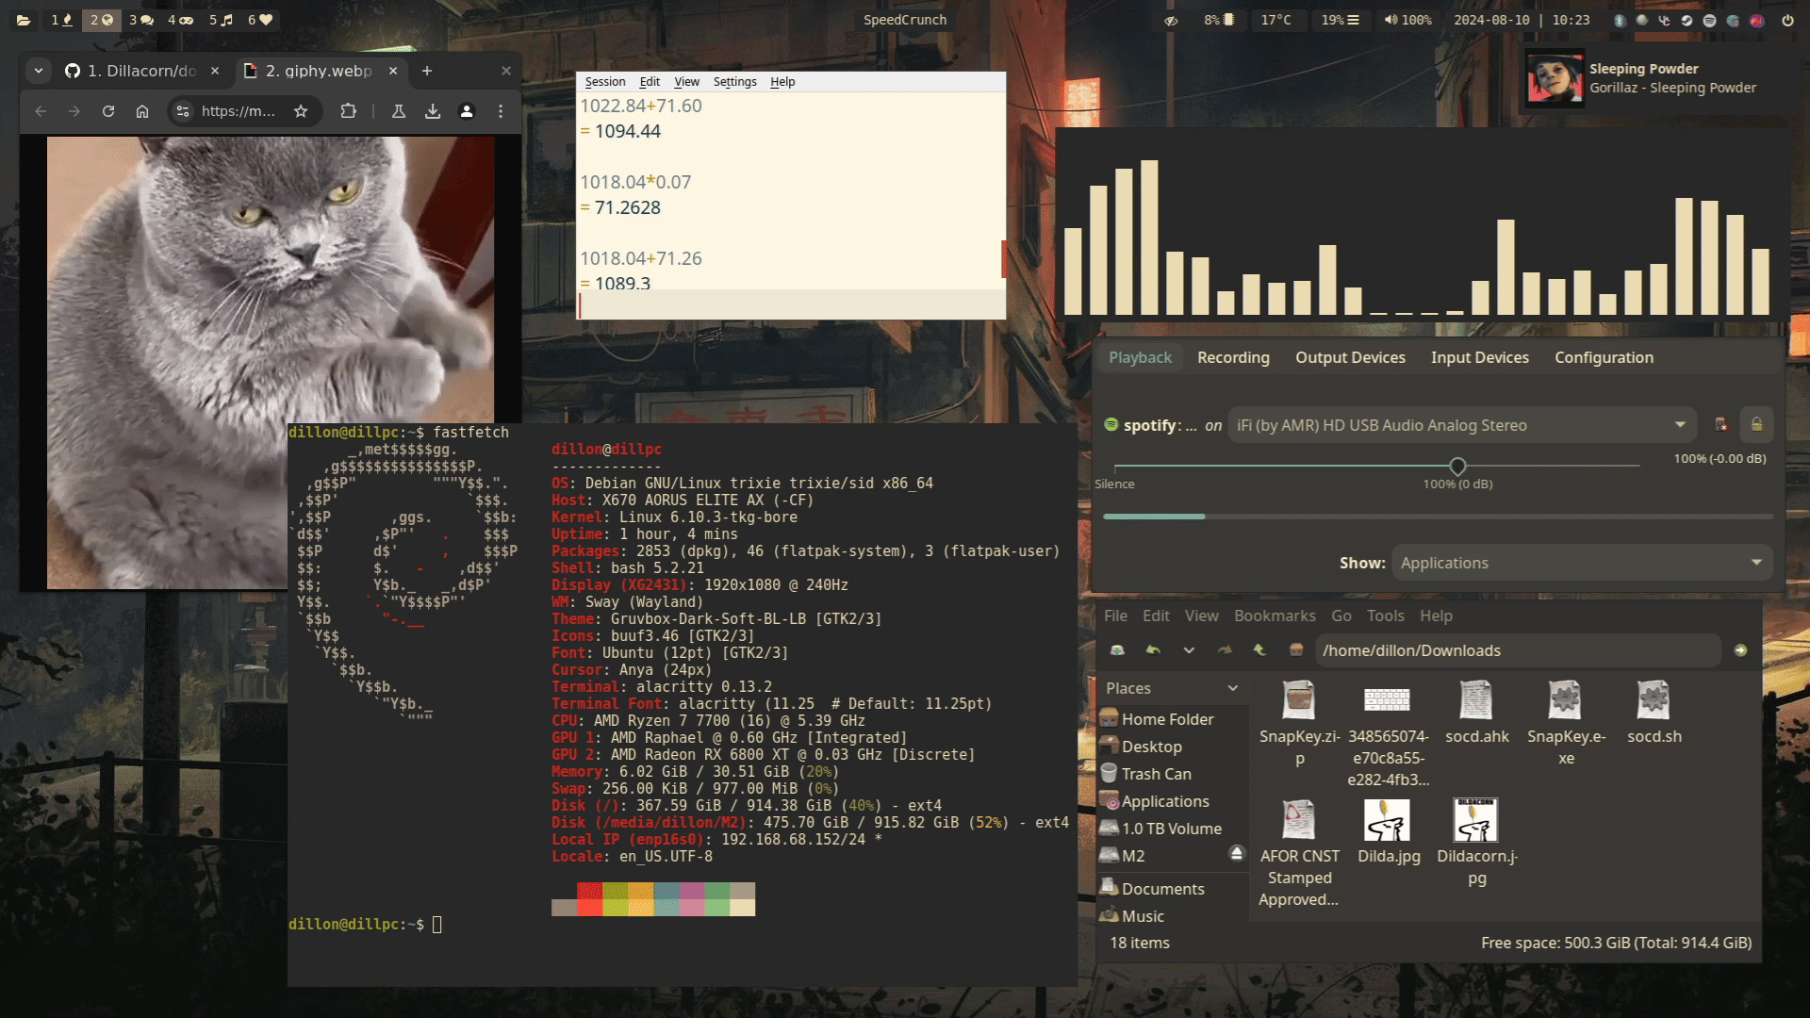Click browser address bar URL
This screenshot has width=1810, height=1018.
pos(239,111)
